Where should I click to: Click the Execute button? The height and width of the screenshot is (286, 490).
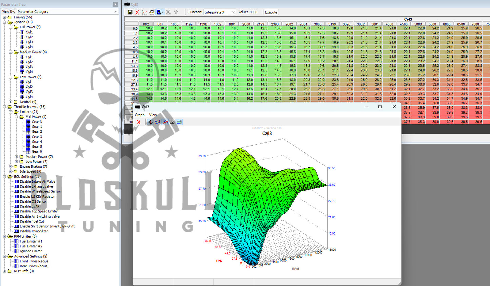point(271,12)
